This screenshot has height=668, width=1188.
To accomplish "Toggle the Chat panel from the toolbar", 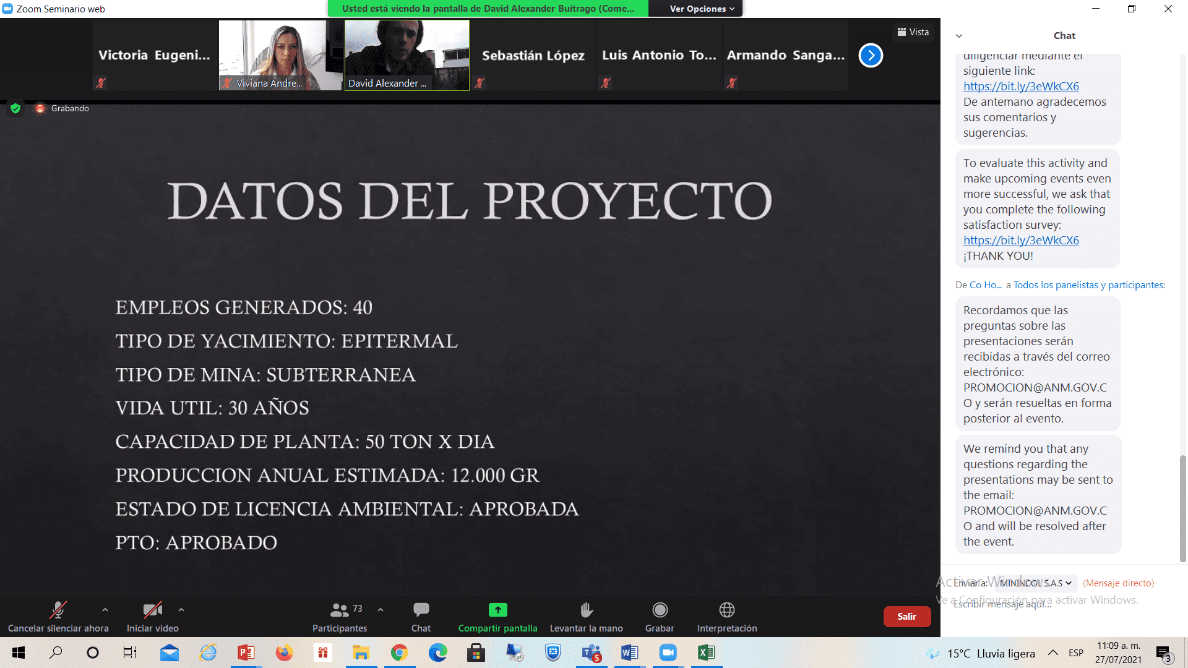I will [421, 617].
